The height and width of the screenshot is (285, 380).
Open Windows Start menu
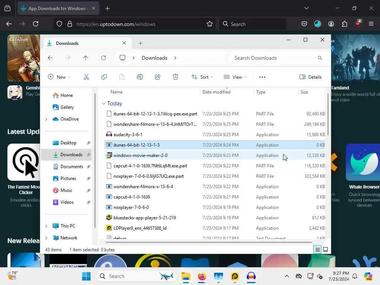point(86,276)
